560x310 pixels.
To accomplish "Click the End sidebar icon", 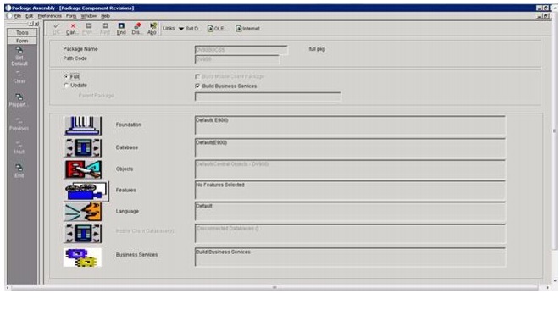I will tap(19, 168).
